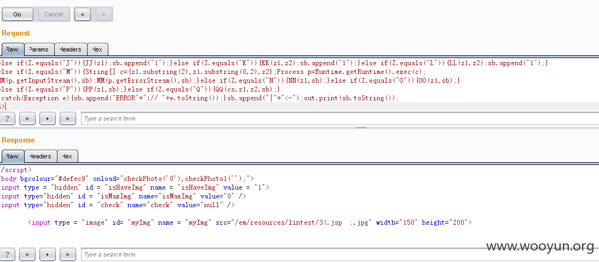
Task: Click the body onload checkPhoto line
Action: 127,179
